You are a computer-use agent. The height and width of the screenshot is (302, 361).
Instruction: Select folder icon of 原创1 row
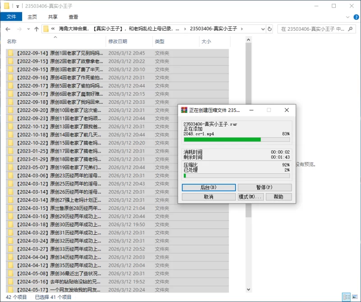tap(10, 53)
